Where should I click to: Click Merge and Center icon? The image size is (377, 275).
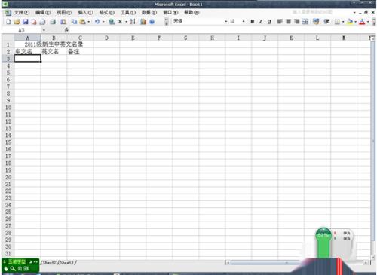pos(305,22)
